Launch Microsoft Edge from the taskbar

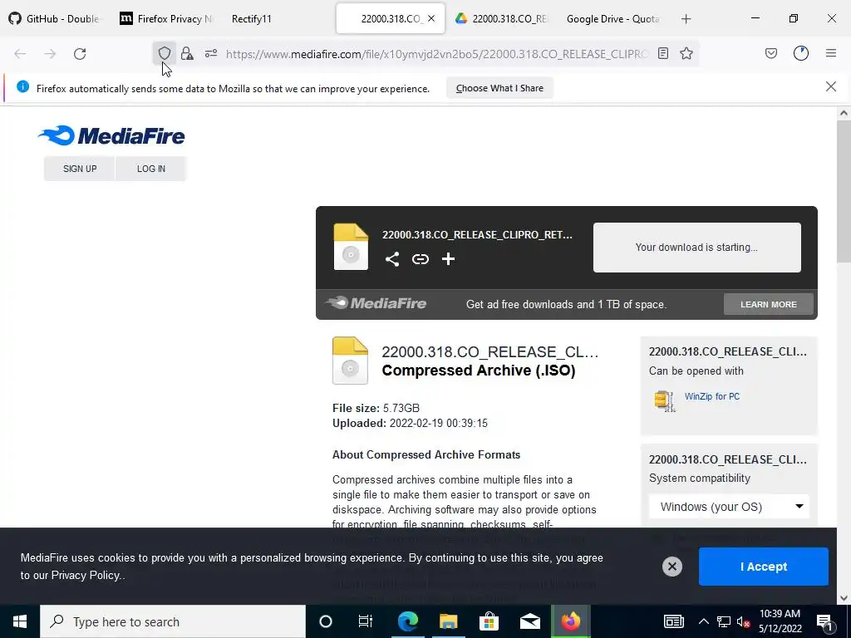point(408,621)
